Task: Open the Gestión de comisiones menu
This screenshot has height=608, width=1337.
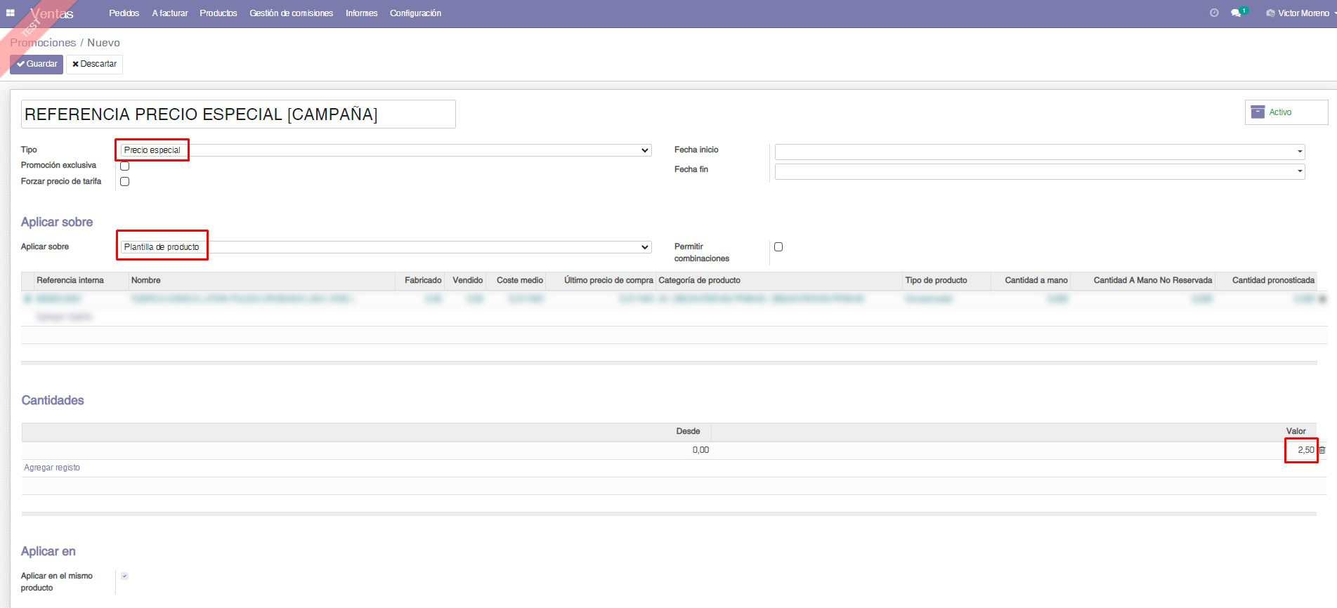Action: click(291, 13)
